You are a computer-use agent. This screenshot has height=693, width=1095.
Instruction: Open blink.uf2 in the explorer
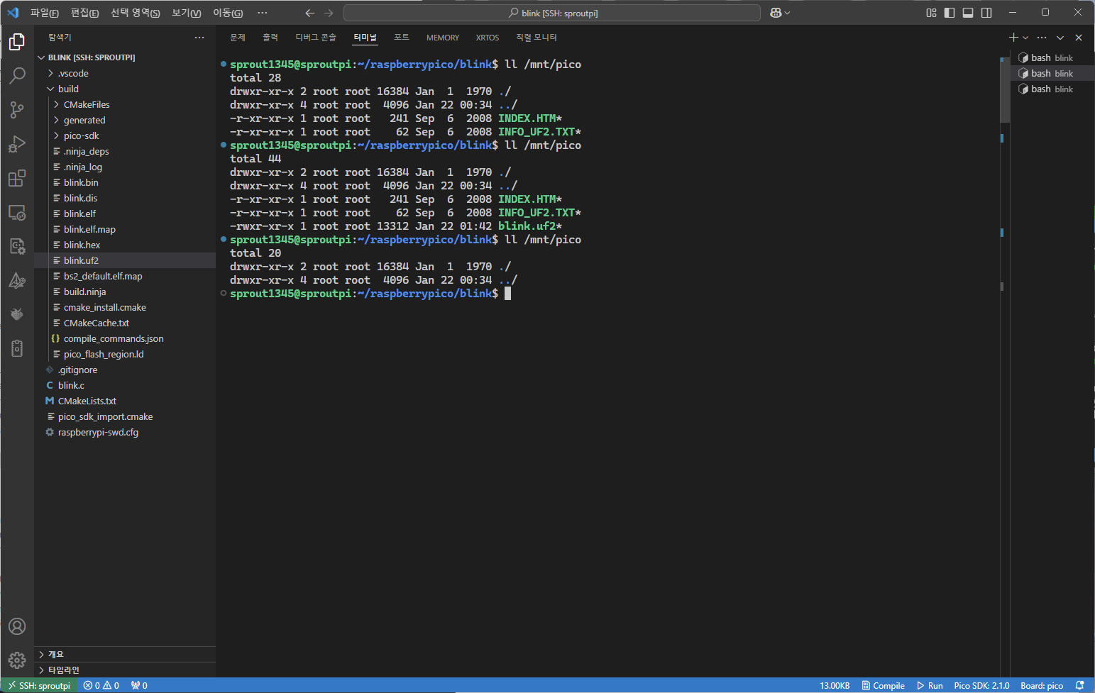[125, 260]
